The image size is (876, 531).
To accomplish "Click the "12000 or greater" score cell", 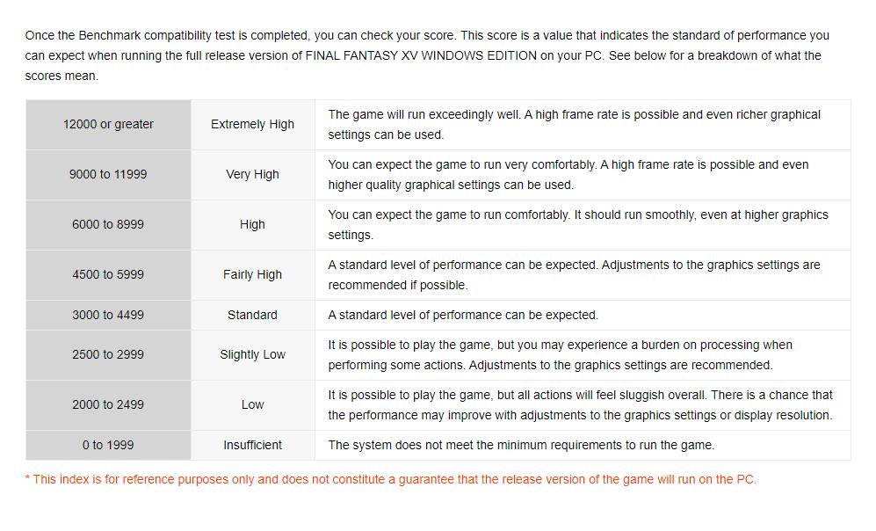I will [x=108, y=125].
